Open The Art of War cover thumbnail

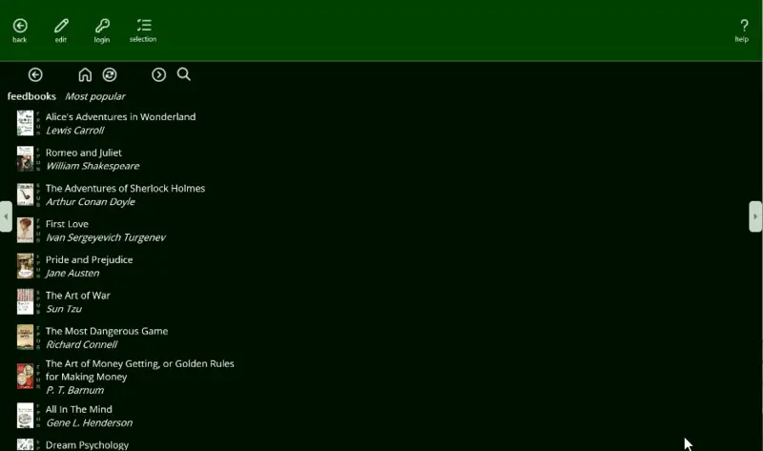pyautogui.click(x=26, y=301)
